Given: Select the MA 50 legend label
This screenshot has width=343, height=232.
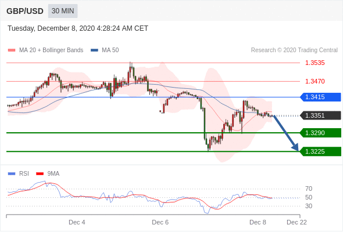Looking at the screenshot, I should [110, 50].
